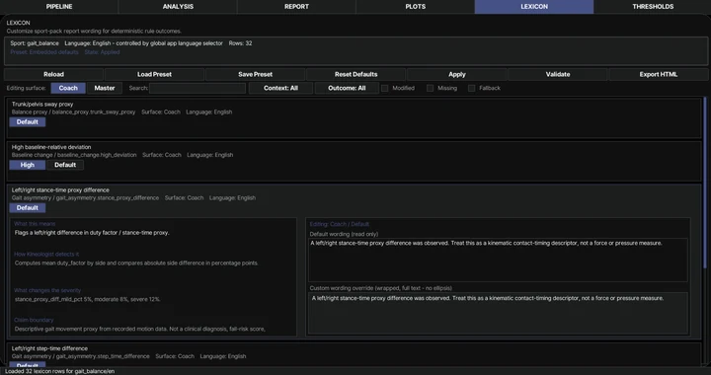This screenshot has width=711, height=375.
Task: Select Default under High baseline-relative deviation
Action: click(x=65, y=165)
